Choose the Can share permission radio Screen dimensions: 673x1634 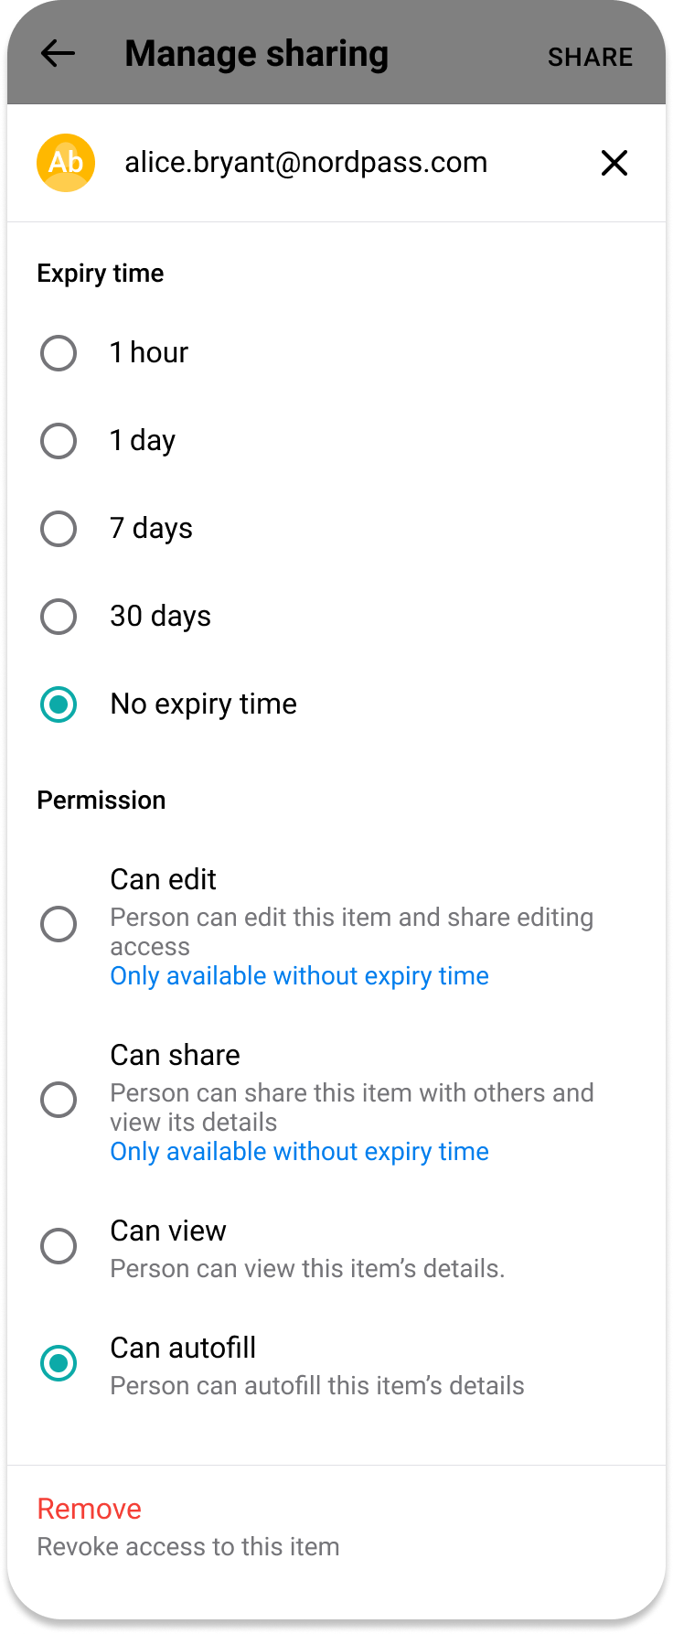(59, 1100)
